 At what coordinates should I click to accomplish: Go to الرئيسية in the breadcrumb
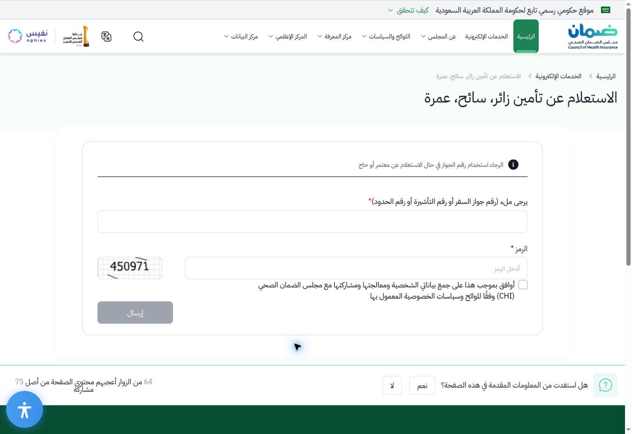point(606,76)
